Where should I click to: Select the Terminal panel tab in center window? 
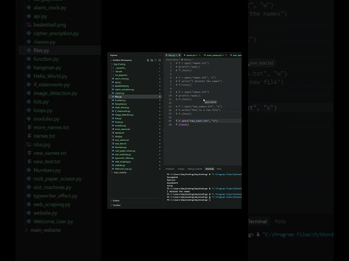[x=209, y=169]
